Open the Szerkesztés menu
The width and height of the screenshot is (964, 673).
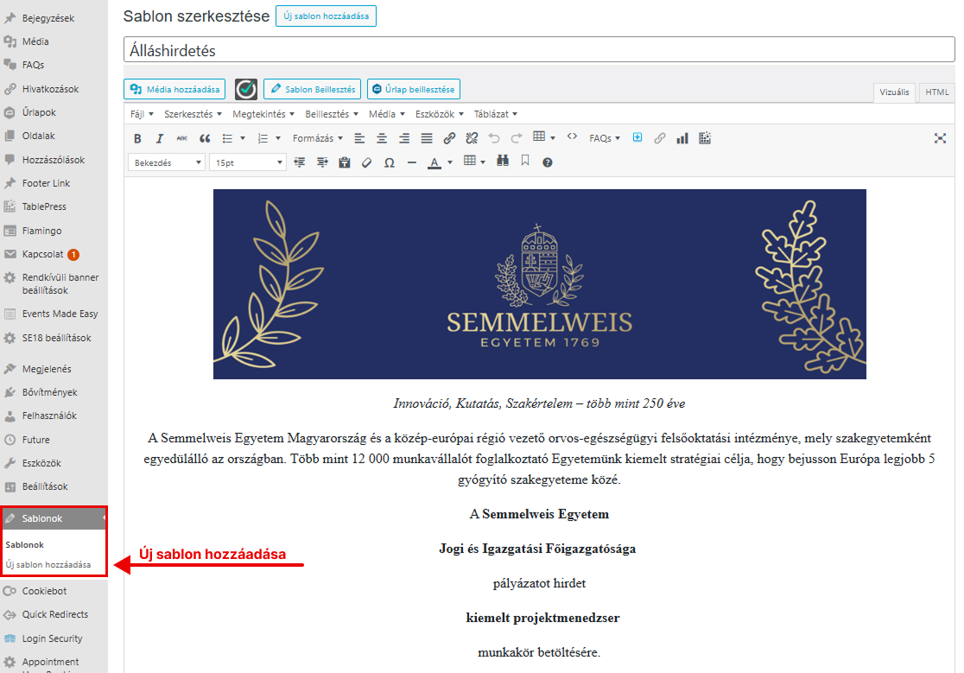pos(193,114)
